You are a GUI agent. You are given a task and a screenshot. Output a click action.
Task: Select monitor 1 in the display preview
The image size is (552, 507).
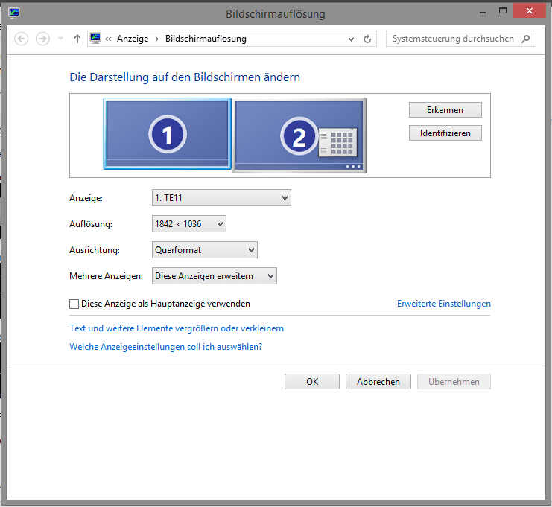167,134
